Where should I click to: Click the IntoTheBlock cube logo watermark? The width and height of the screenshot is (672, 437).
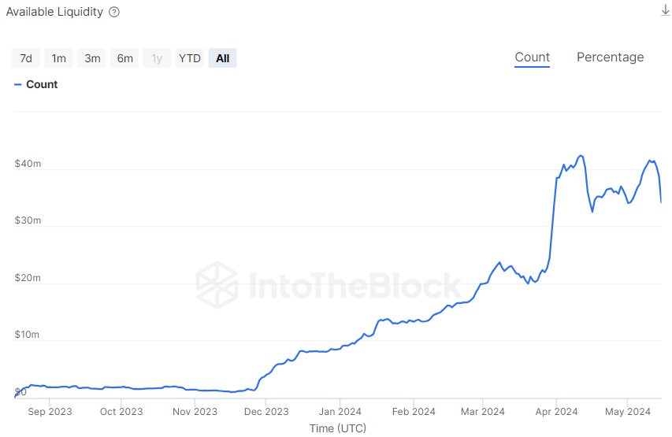217,285
